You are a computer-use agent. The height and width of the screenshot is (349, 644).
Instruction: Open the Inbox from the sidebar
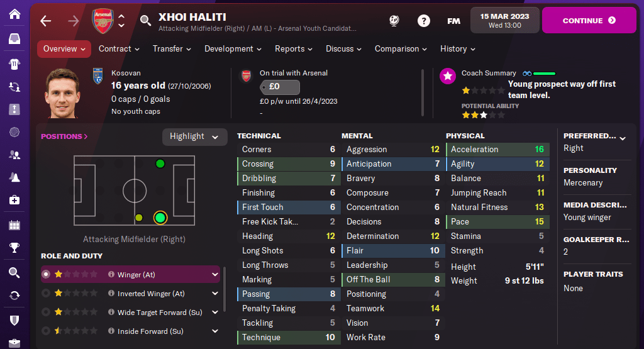pyautogui.click(x=14, y=39)
